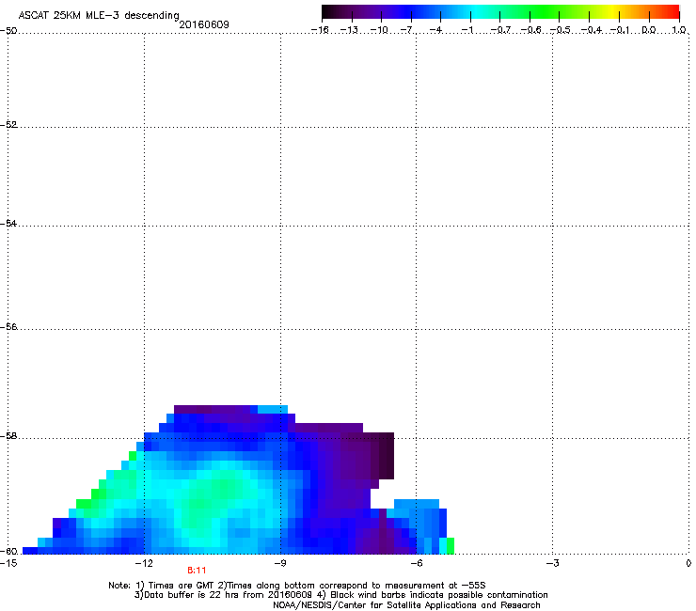Click the NOAA/NESDIS credit line
Viewport: 696px width, 611px height.
pyautogui.click(x=406, y=605)
